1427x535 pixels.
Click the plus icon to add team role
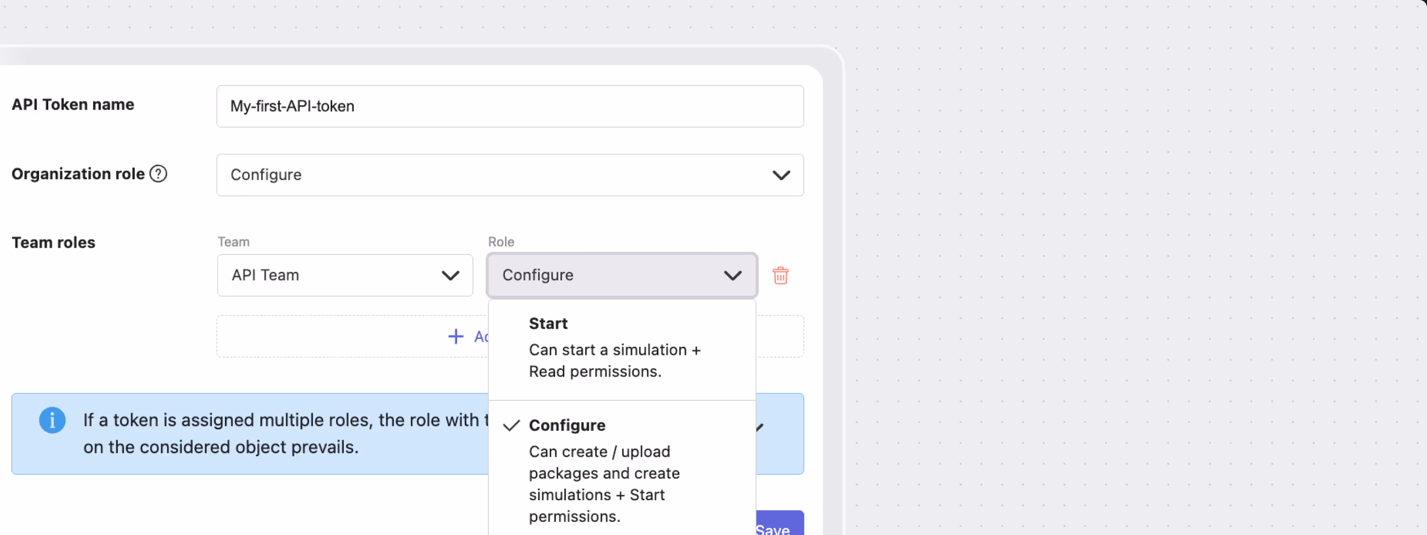455,336
